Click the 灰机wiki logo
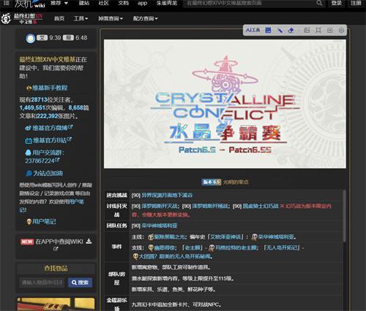 point(29,4)
